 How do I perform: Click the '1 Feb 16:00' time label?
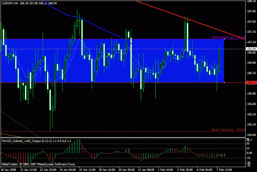click(165, 170)
